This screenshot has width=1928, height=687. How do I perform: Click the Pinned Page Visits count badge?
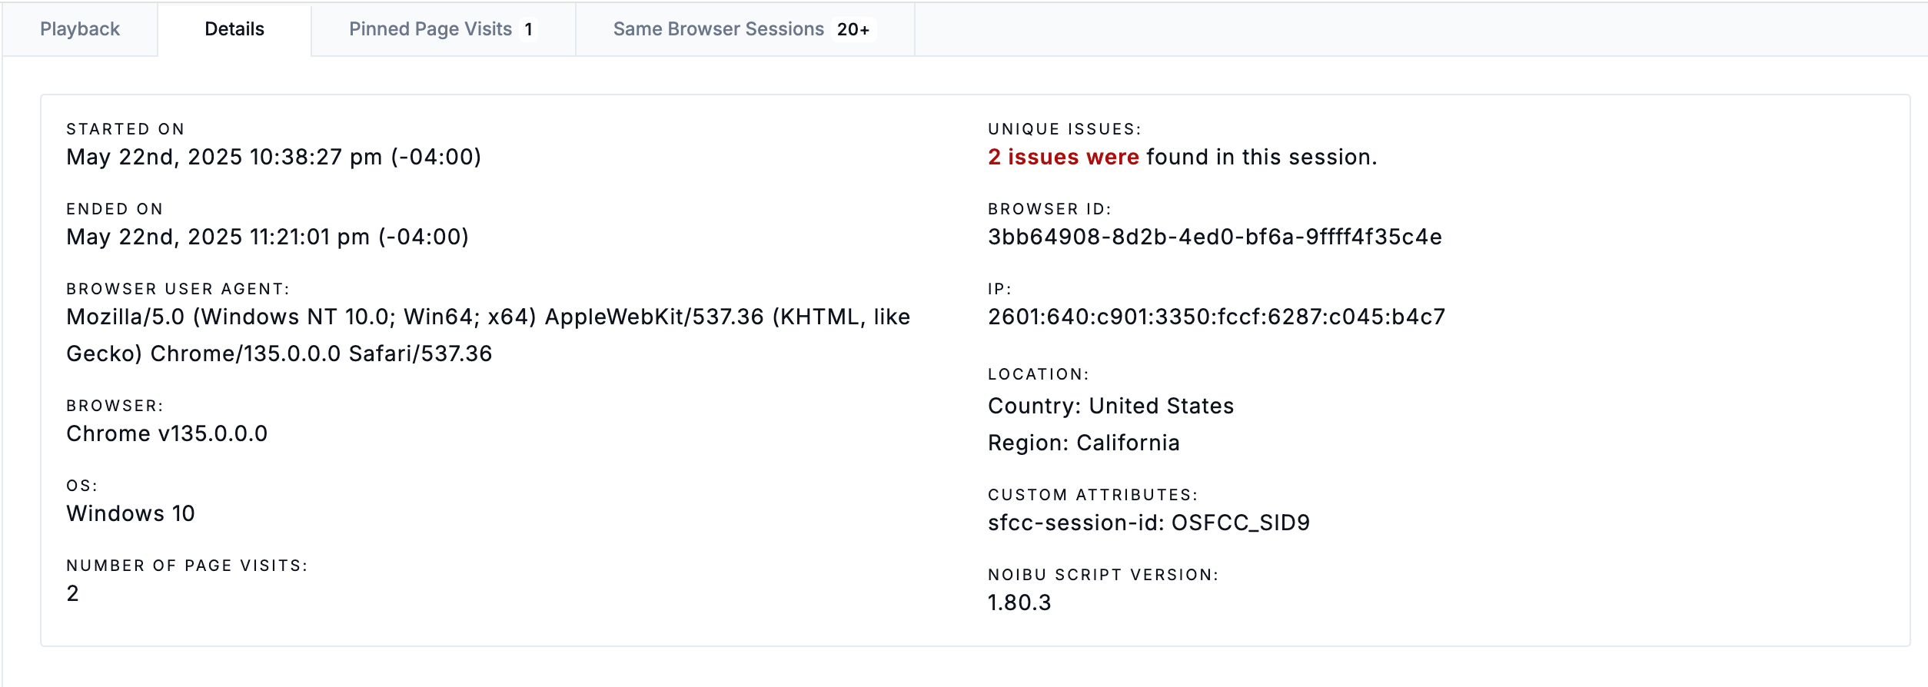coord(529,29)
